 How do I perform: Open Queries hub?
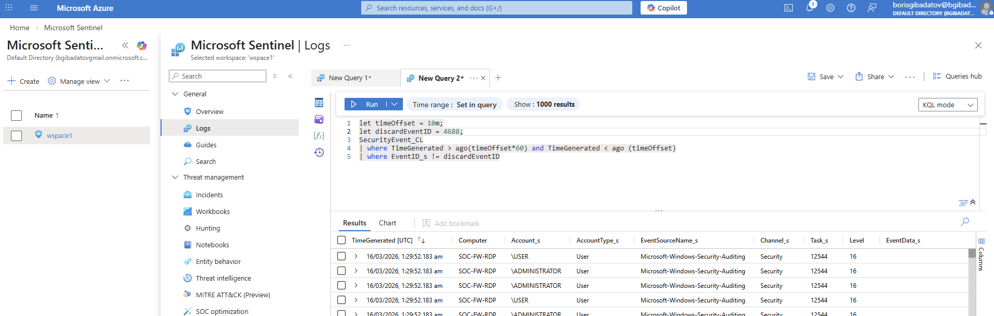[957, 77]
